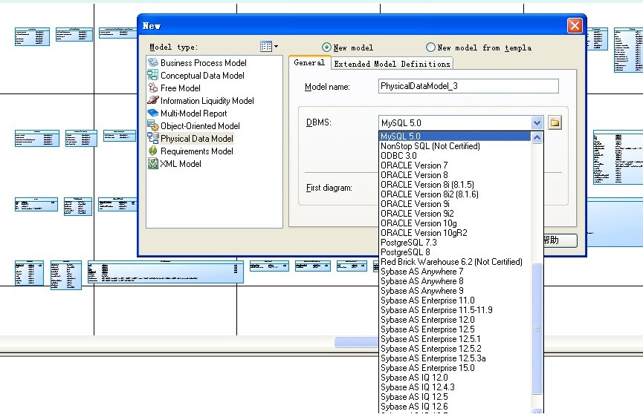
Task: Select ODBC 3.0 from the list
Action: 455,156
